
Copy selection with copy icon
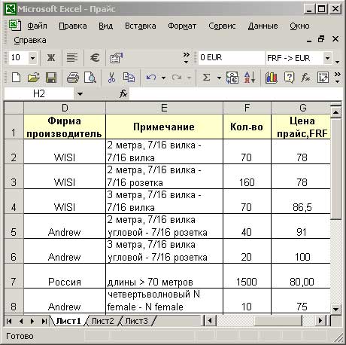(x=129, y=78)
